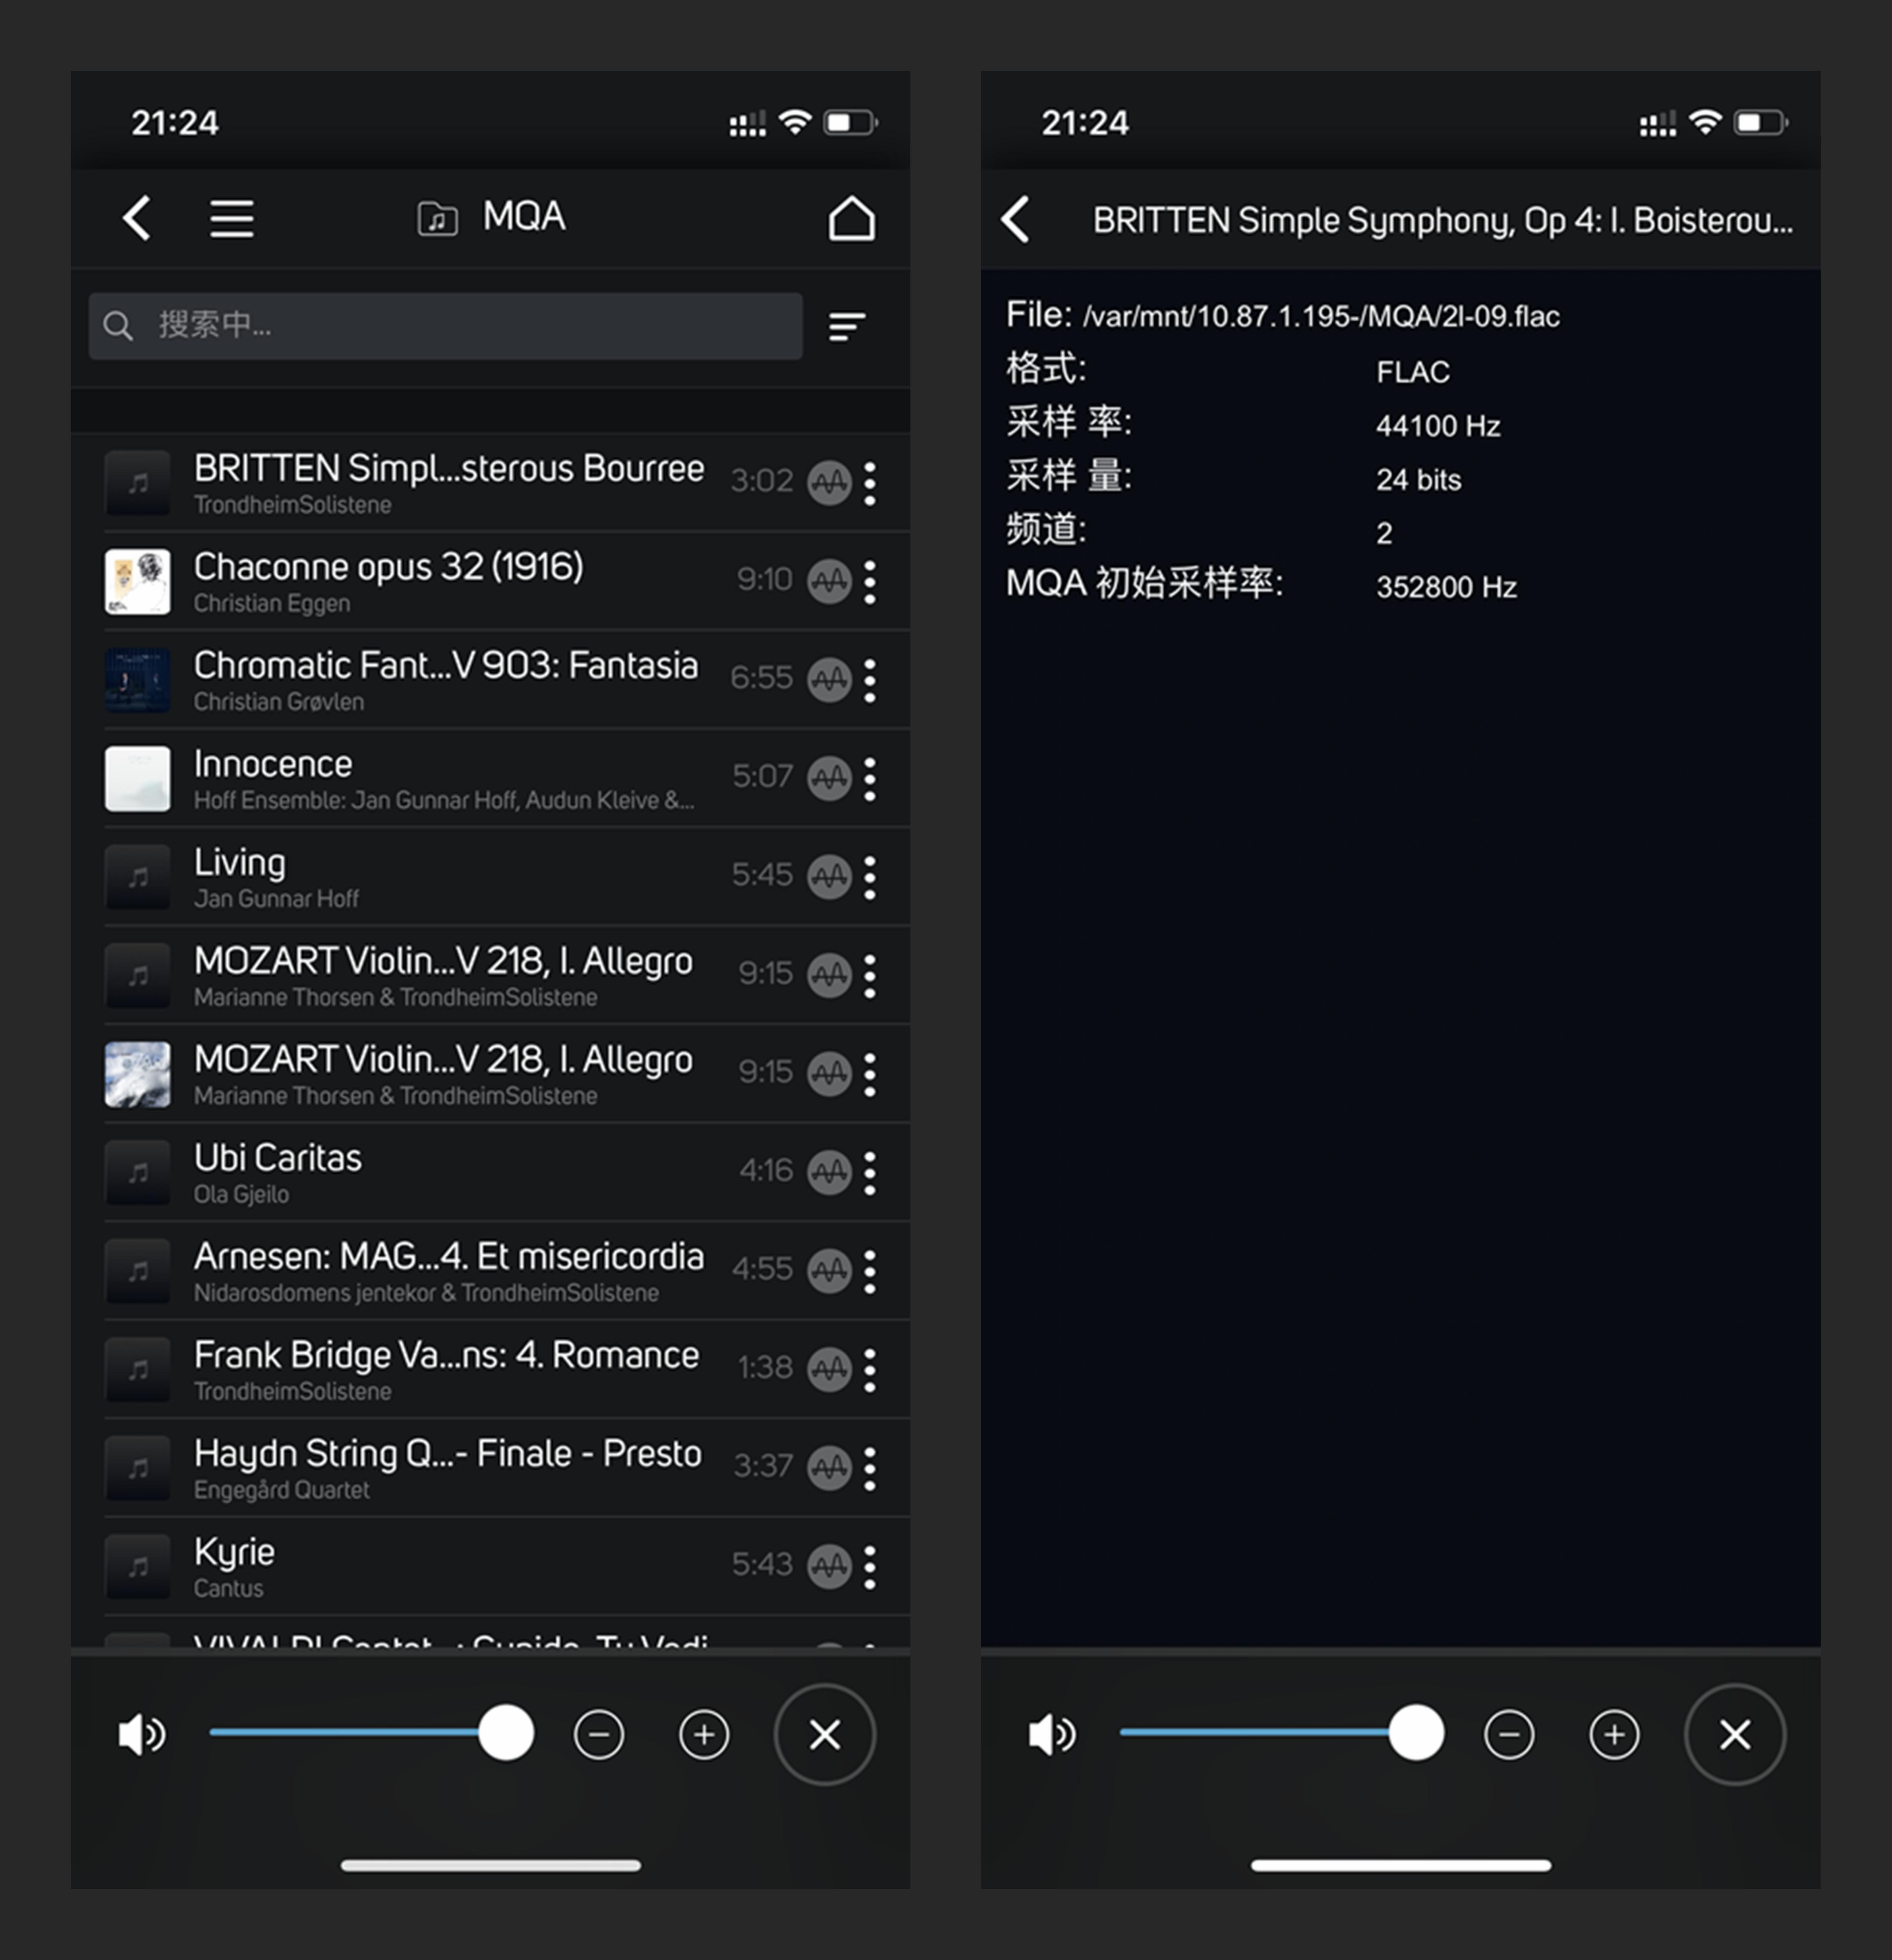The width and height of the screenshot is (1892, 1960).
Task: Increase volume with plus button on left screen
Action: coord(704,1734)
